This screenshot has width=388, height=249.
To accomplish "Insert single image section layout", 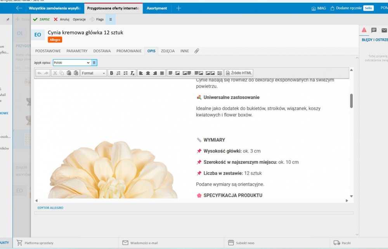I will pyautogui.click(x=177, y=73).
